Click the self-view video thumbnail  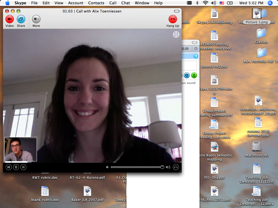click(21, 149)
